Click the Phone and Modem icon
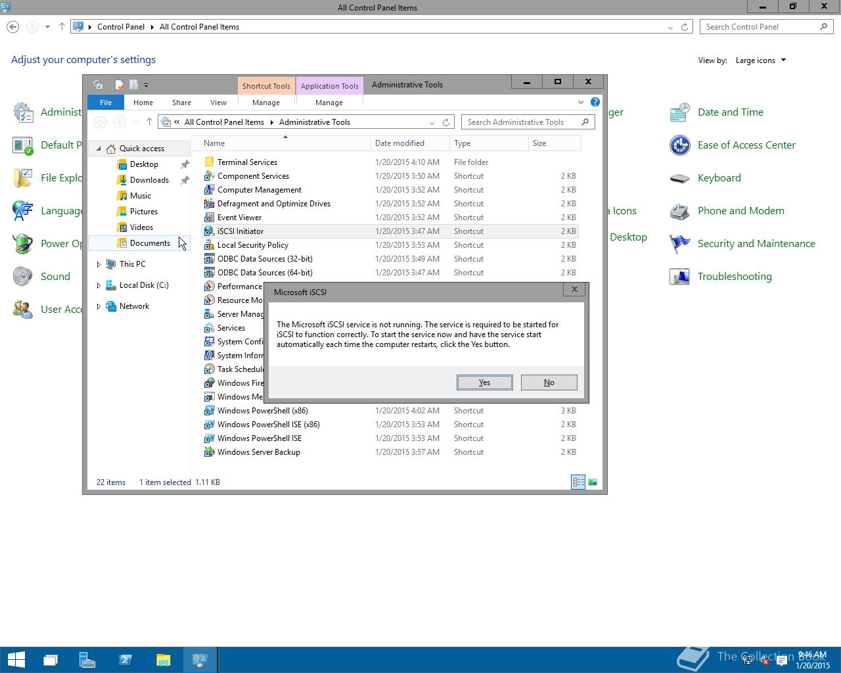 click(679, 211)
